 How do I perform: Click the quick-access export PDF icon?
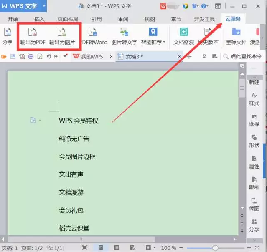pyautogui.click(x=22, y=56)
